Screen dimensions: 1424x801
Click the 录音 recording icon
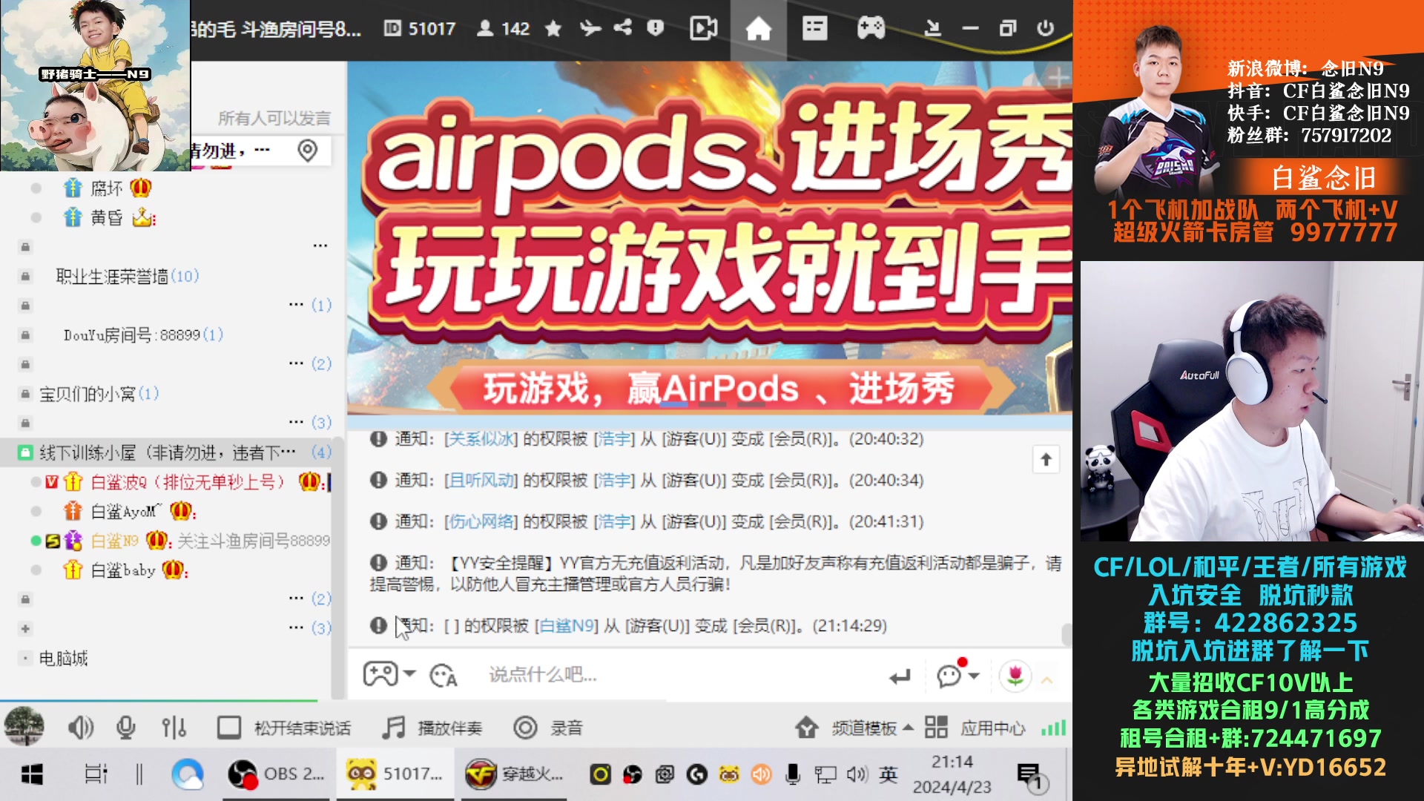click(526, 728)
